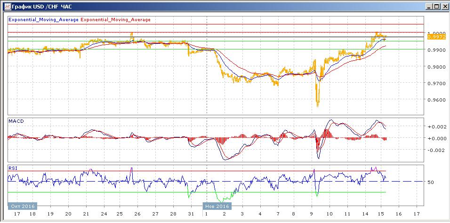Viewport: 450px width, 223px height.
Task: Click the 0.9700 price axis label
Action: [436, 83]
